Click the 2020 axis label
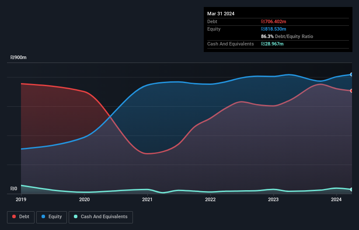 [84, 199]
